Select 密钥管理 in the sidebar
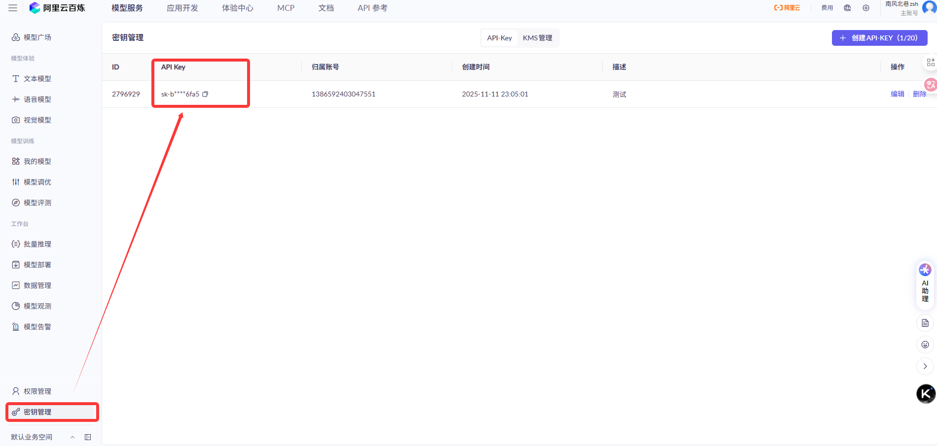 click(x=52, y=412)
